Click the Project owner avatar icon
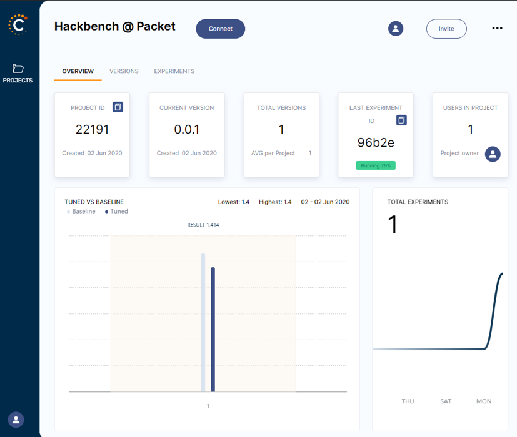Image resolution: width=517 pixels, height=437 pixels. click(493, 154)
